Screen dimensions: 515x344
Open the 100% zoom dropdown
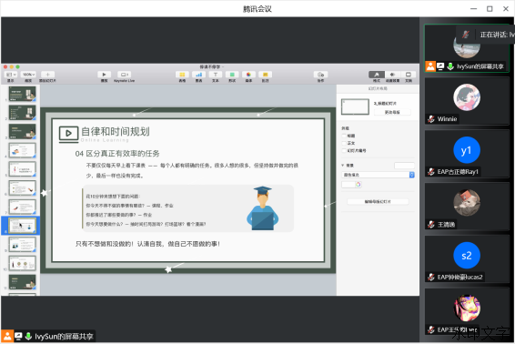click(28, 75)
